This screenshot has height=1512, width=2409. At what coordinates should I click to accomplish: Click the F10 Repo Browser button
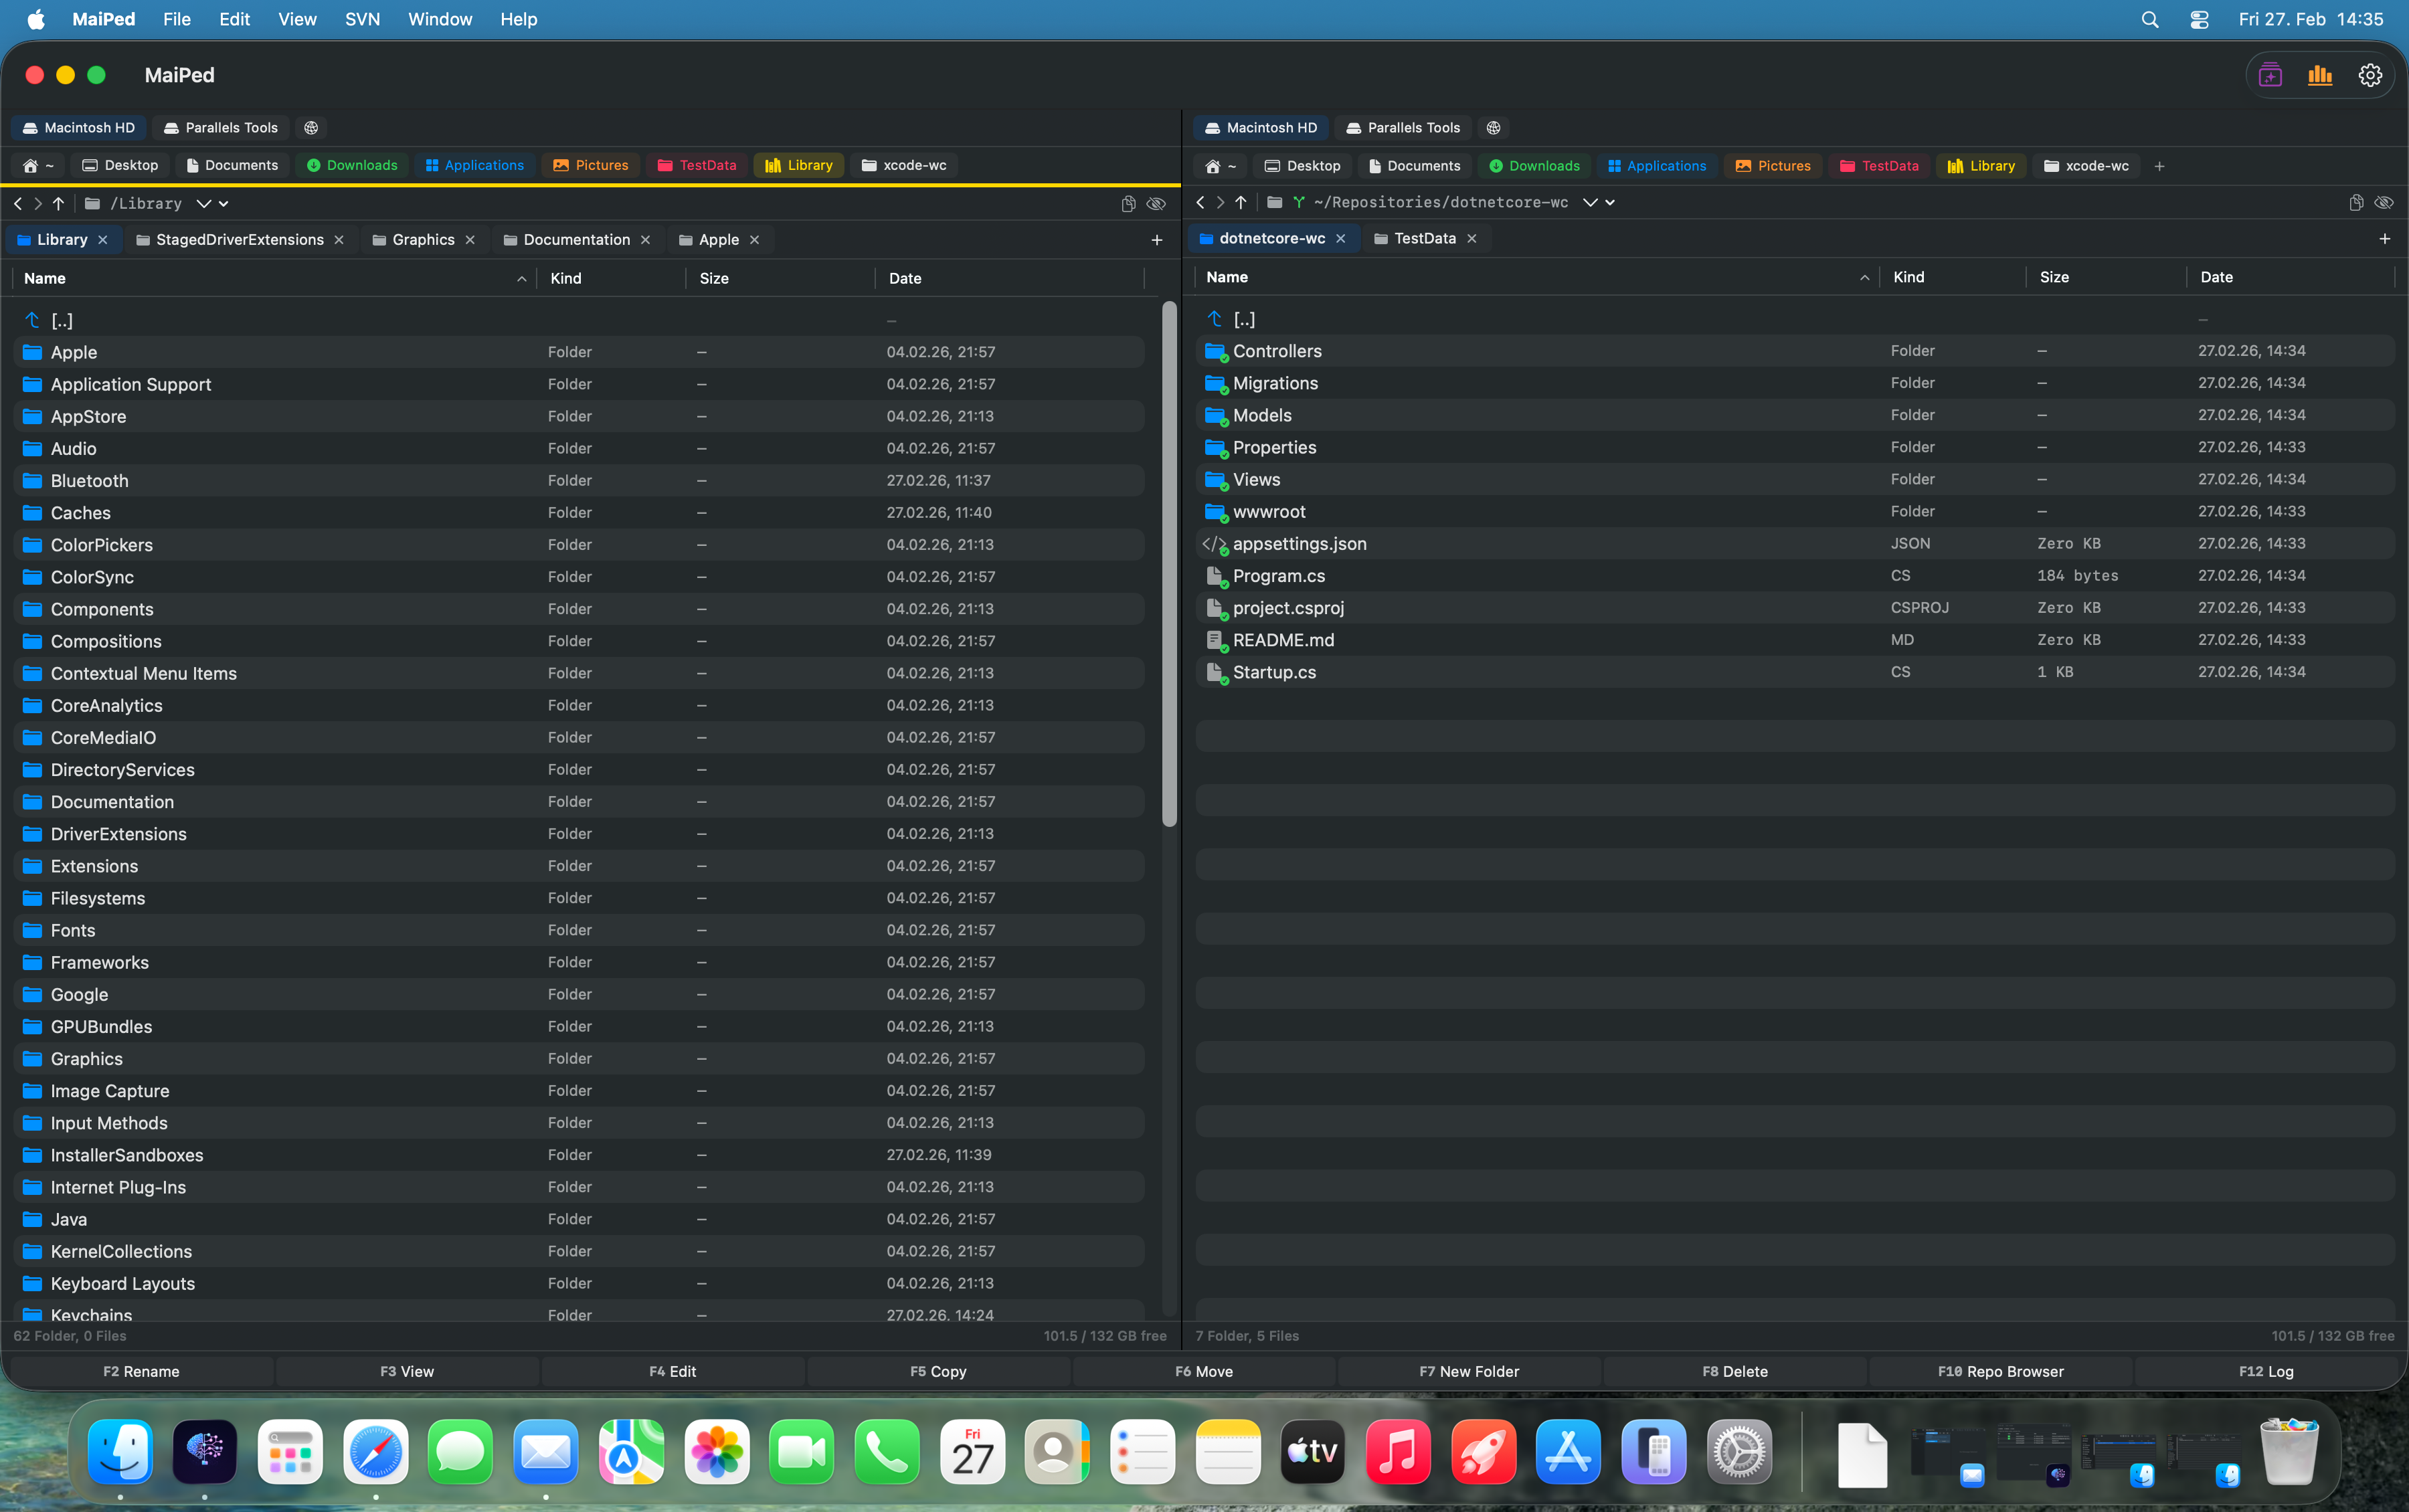pyautogui.click(x=2000, y=1371)
